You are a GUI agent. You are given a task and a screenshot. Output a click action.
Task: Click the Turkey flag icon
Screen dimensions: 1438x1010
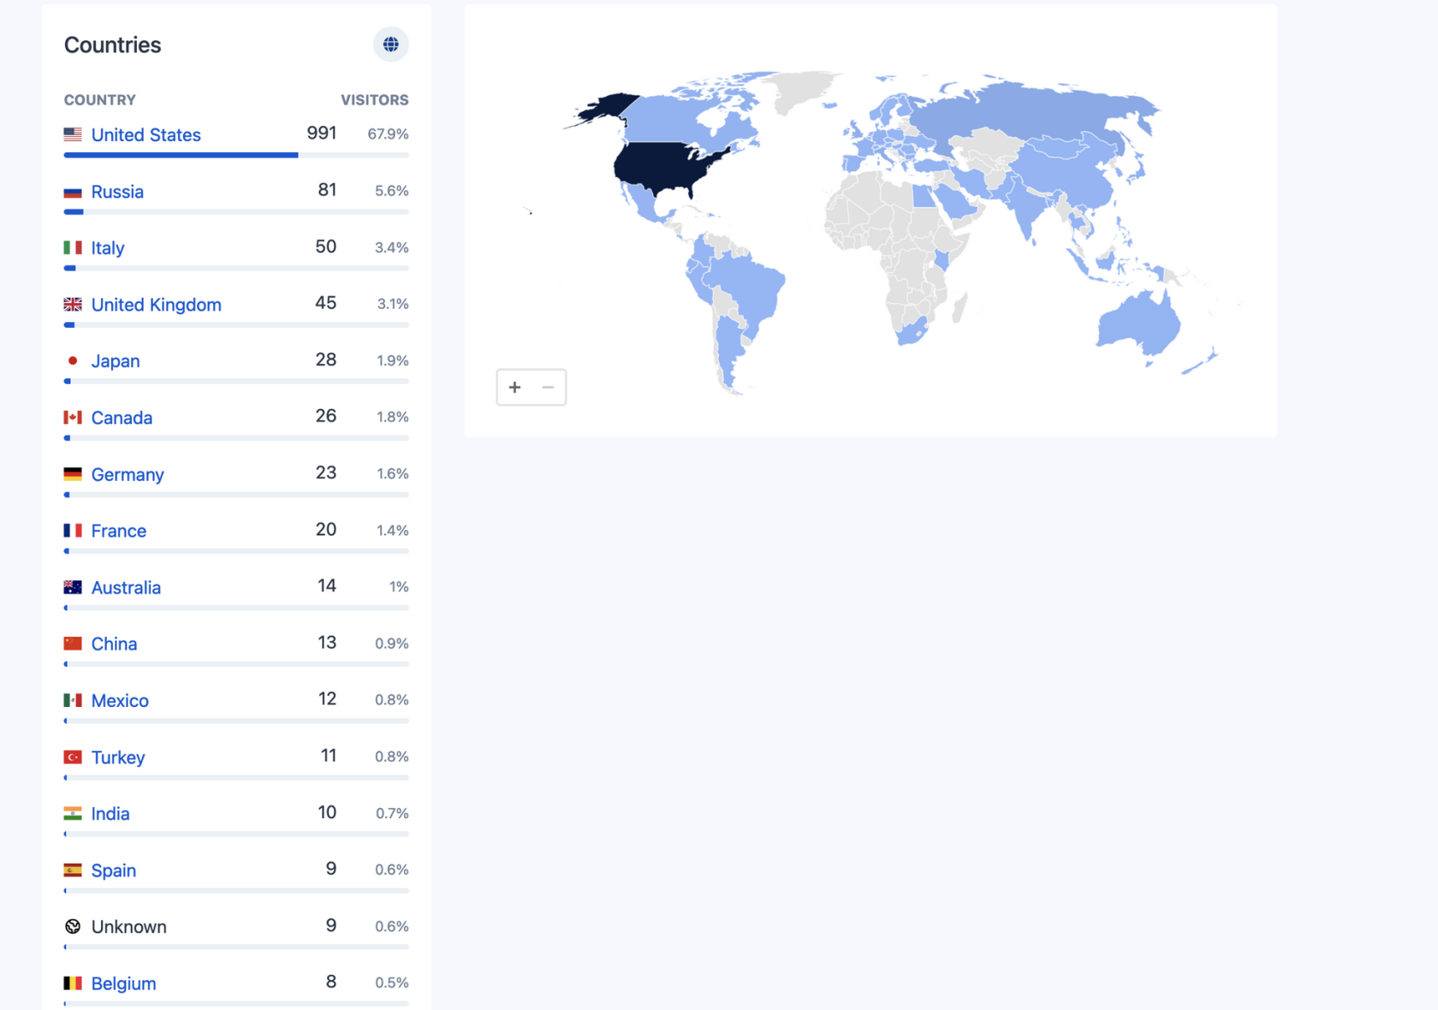tap(73, 757)
